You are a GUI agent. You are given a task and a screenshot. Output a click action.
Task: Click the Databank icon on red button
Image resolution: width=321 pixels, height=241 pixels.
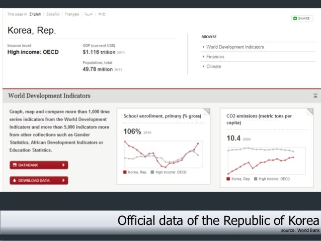tap(15, 165)
